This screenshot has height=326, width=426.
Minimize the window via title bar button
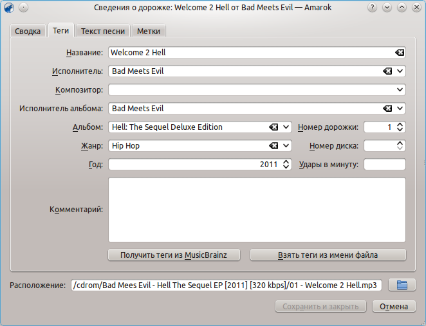click(x=387, y=8)
